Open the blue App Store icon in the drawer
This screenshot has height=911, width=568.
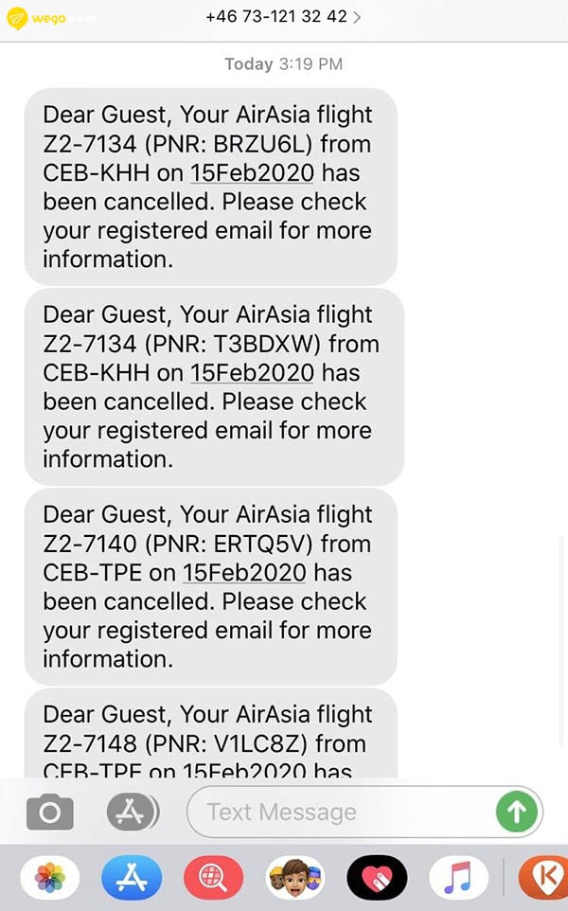132,878
